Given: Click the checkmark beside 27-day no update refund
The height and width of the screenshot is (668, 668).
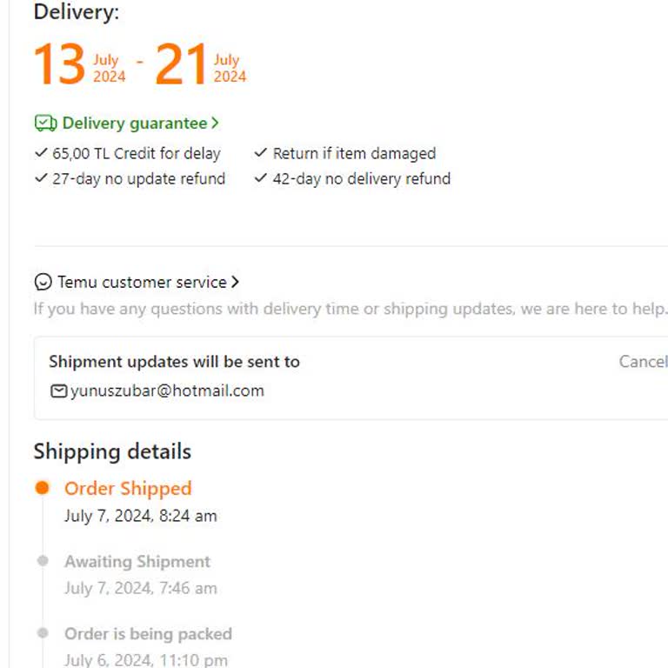Looking at the screenshot, I should click(x=41, y=178).
